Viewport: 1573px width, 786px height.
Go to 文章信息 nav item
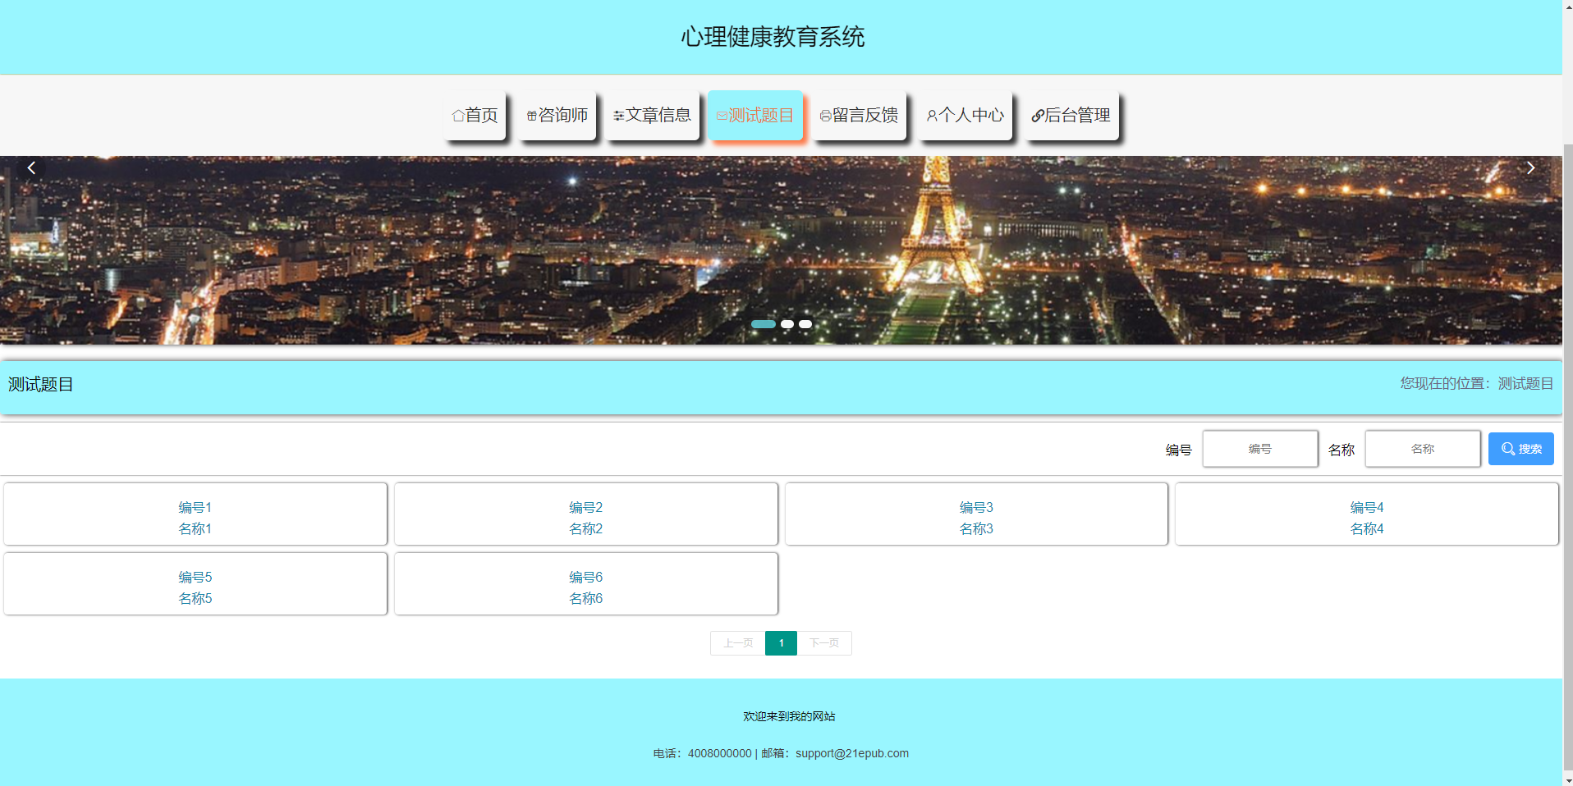pyautogui.click(x=652, y=115)
